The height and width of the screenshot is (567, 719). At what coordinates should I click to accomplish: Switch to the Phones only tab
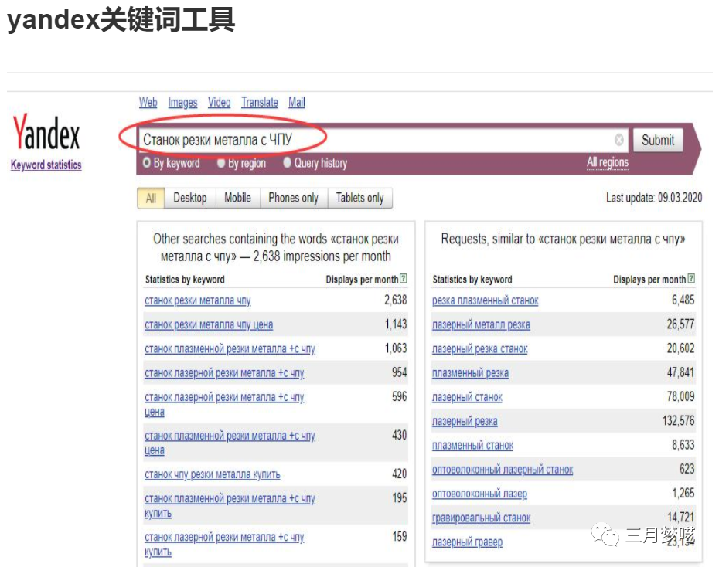293,198
